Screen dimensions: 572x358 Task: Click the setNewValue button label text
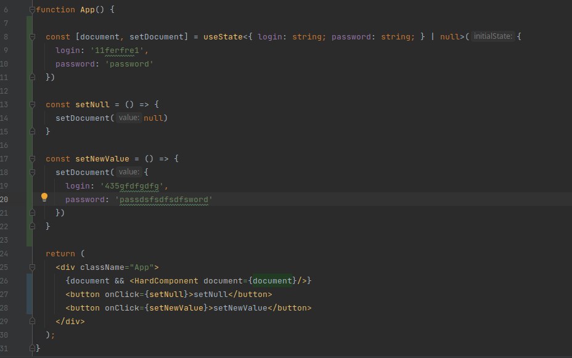tap(240, 307)
